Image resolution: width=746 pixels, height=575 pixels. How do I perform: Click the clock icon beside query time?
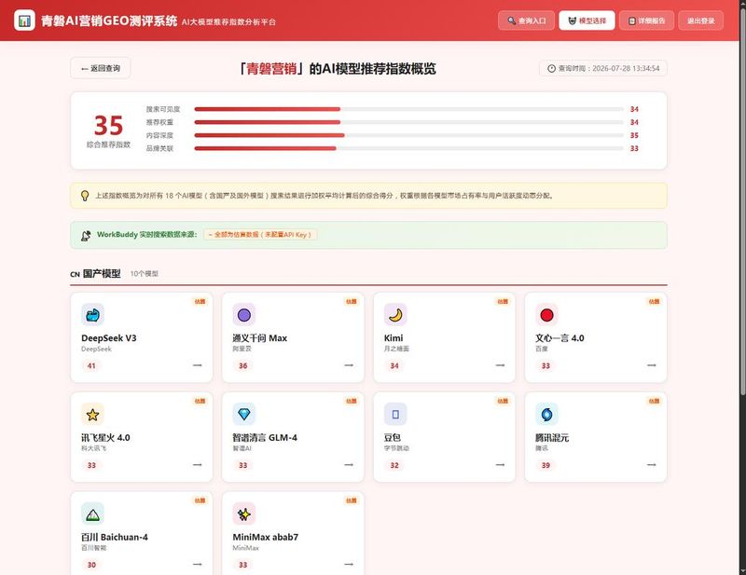[x=551, y=68]
